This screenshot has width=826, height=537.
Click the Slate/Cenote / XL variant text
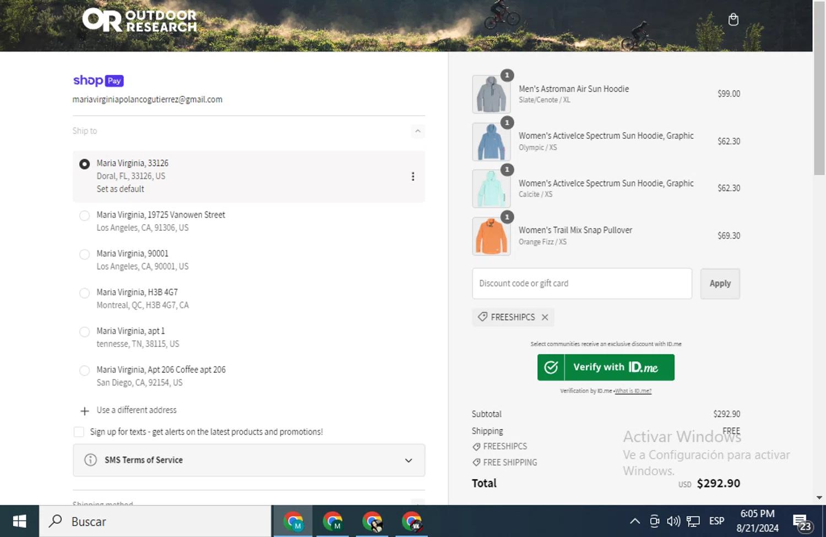544,100
